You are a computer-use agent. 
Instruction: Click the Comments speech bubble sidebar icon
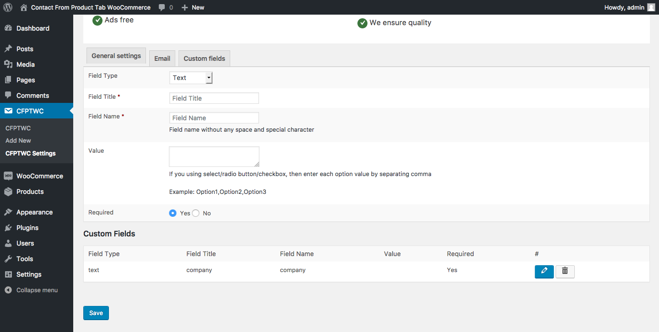tap(8, 96)
